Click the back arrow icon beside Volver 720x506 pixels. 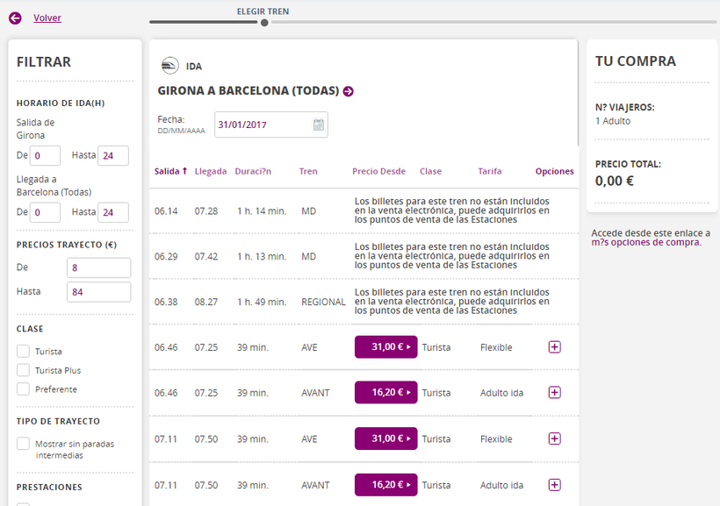click(15, 18)
